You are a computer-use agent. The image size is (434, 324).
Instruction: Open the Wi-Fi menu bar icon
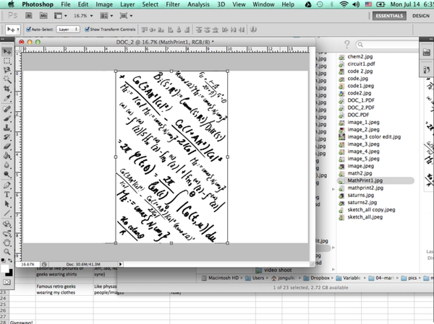point(344,4)
